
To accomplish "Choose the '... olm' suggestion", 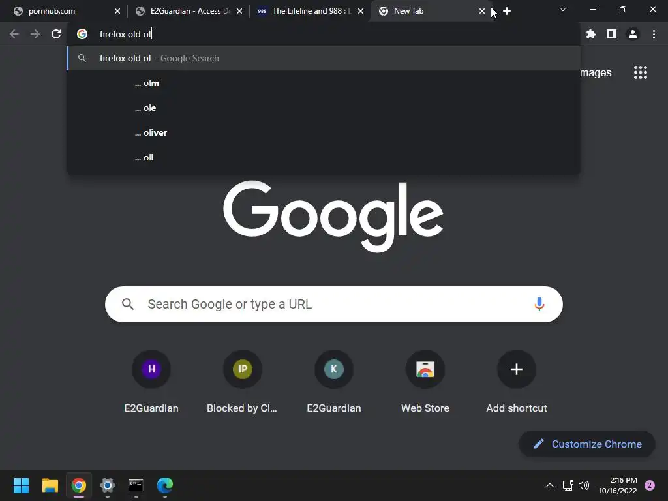I will pyautogui.click(x=324, y=83).
